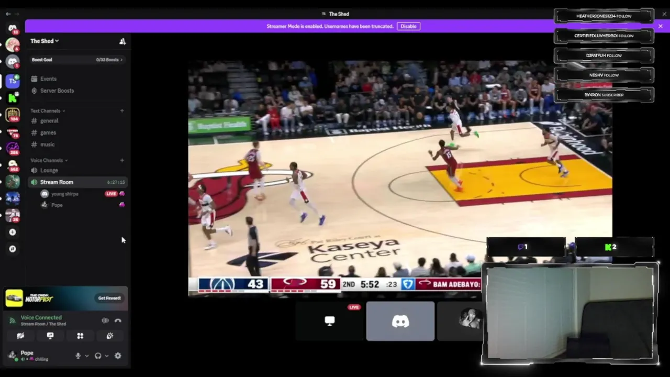Image resolution: width=670 pixels, height=377 pixels.
Task: Open the purple server with 285 badge
Action: pos(13,149)
